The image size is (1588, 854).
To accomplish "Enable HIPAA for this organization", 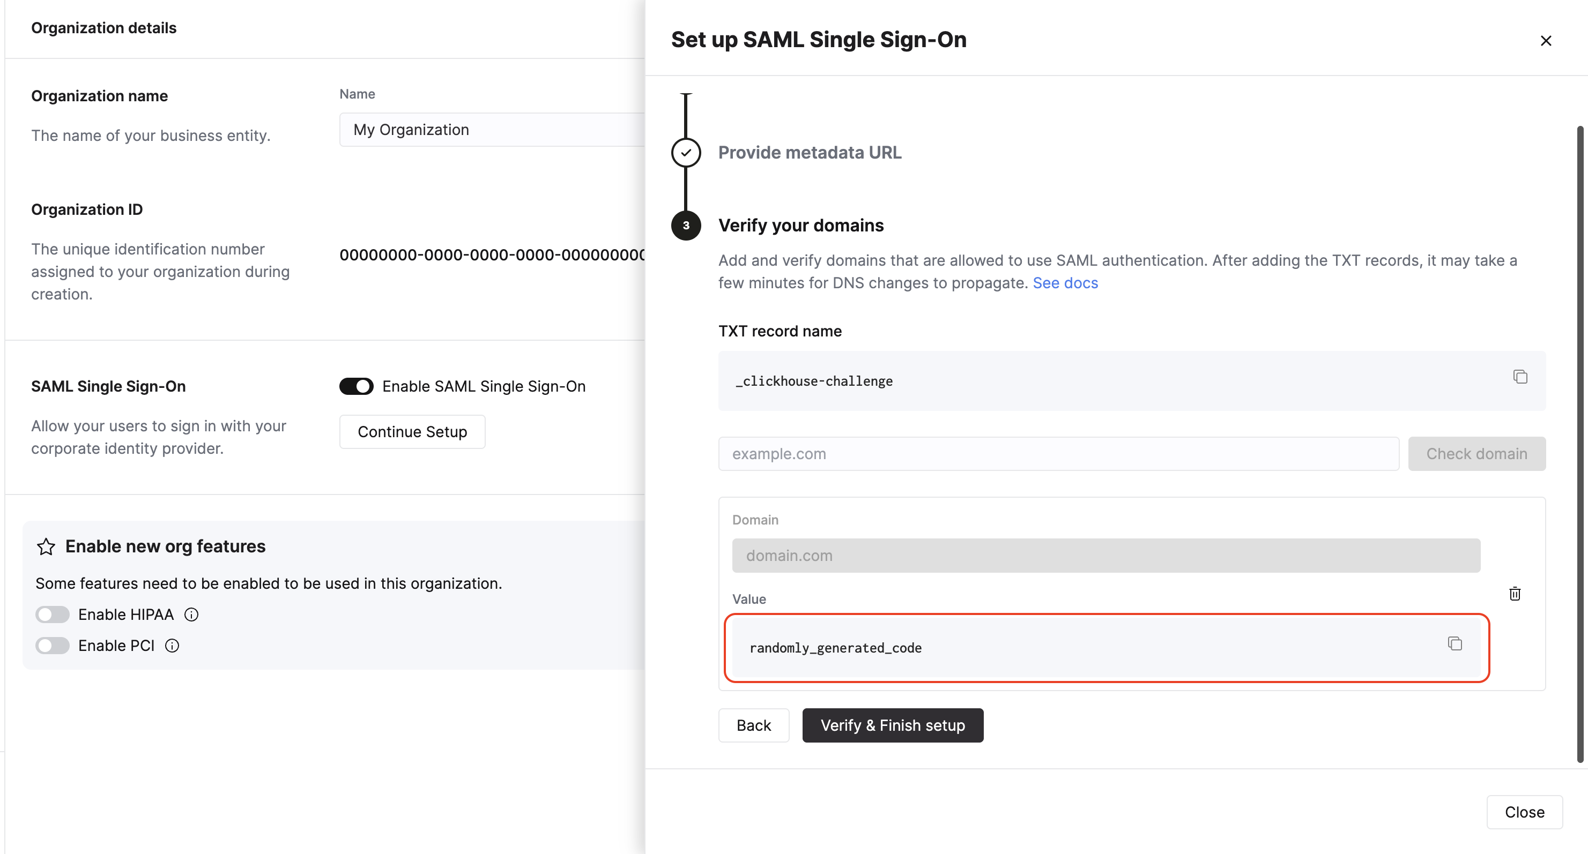I will (x=52, y=613).
